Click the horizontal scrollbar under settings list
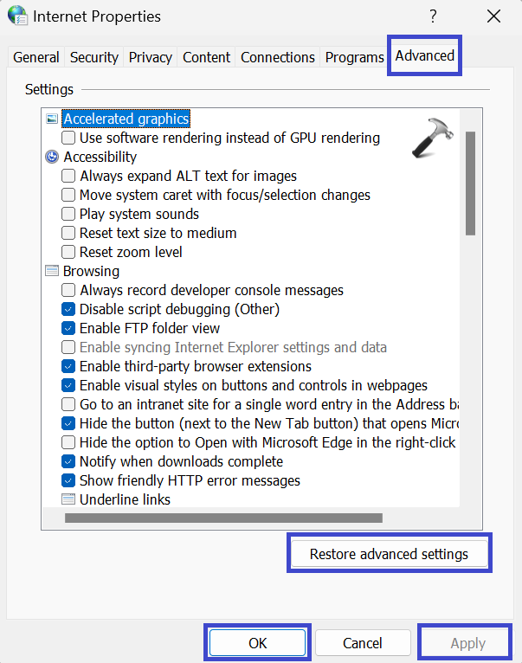522x663 pixels. [x=223, y=518]
